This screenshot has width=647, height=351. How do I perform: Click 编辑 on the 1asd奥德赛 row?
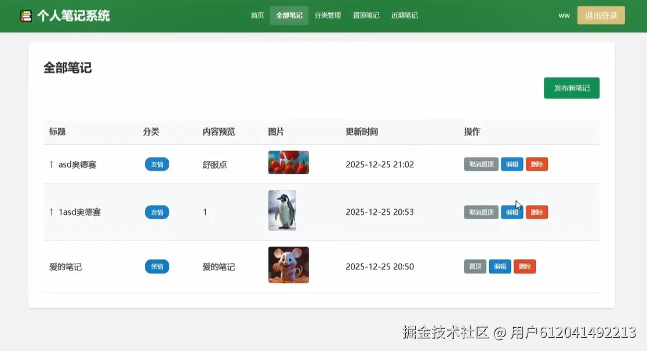coord(512,212)
